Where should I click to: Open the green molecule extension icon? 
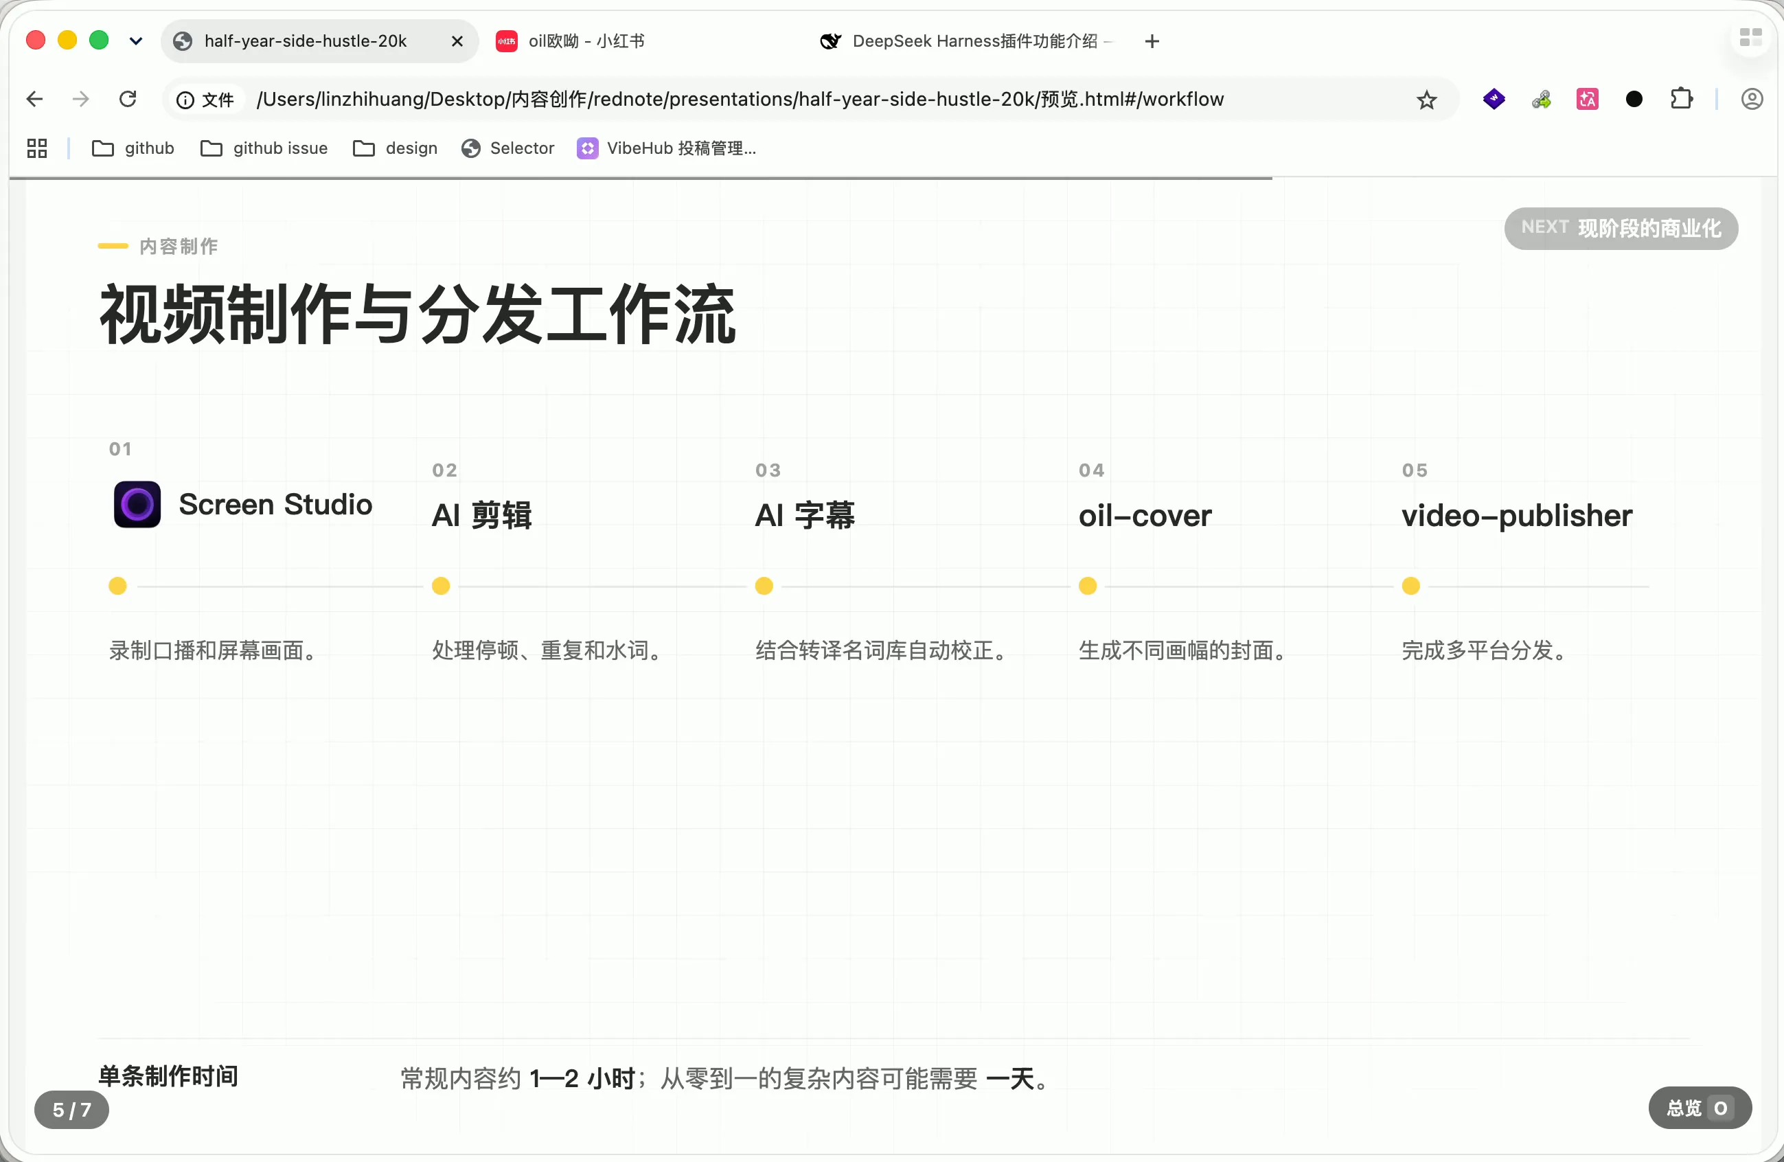[x=1541, y=99]
